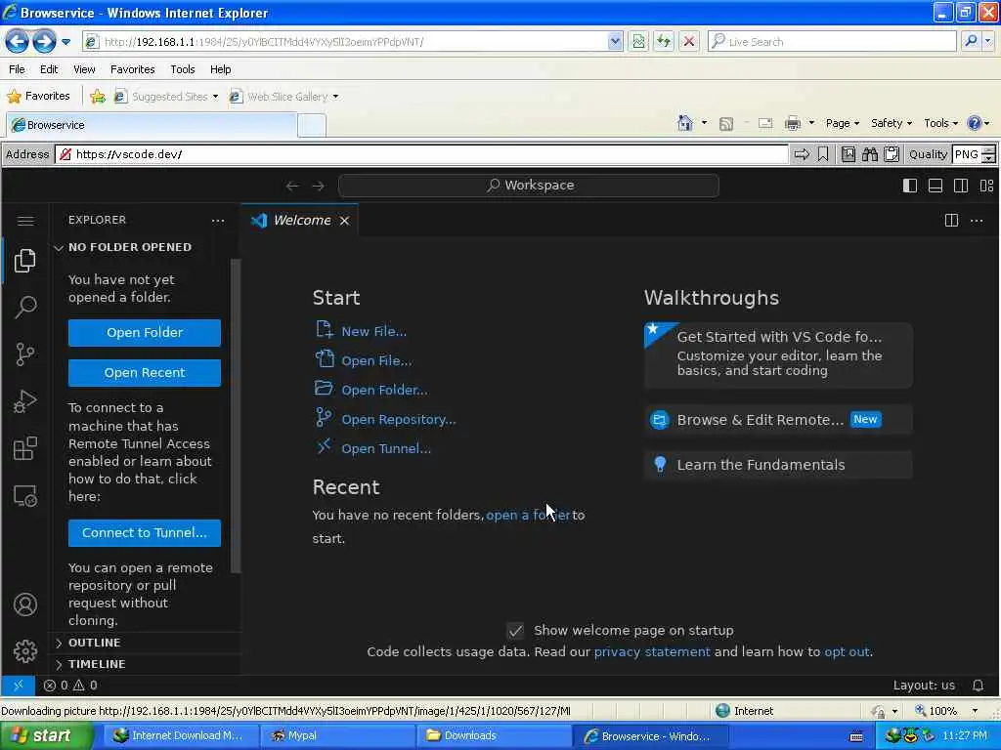Click the IE Refresh button
This screenshot has width=1001, height=750.
[664, 41]
